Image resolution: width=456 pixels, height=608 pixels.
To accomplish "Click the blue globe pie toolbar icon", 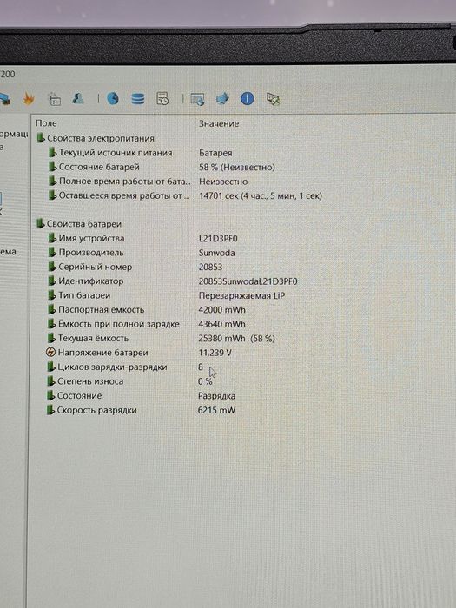I will click(x=113, y=98).
